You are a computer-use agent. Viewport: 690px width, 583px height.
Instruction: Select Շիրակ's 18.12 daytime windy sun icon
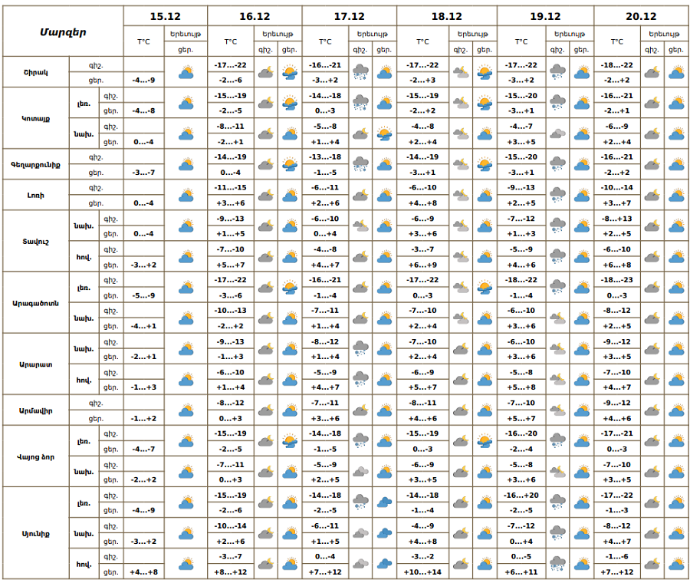[485, 72]
